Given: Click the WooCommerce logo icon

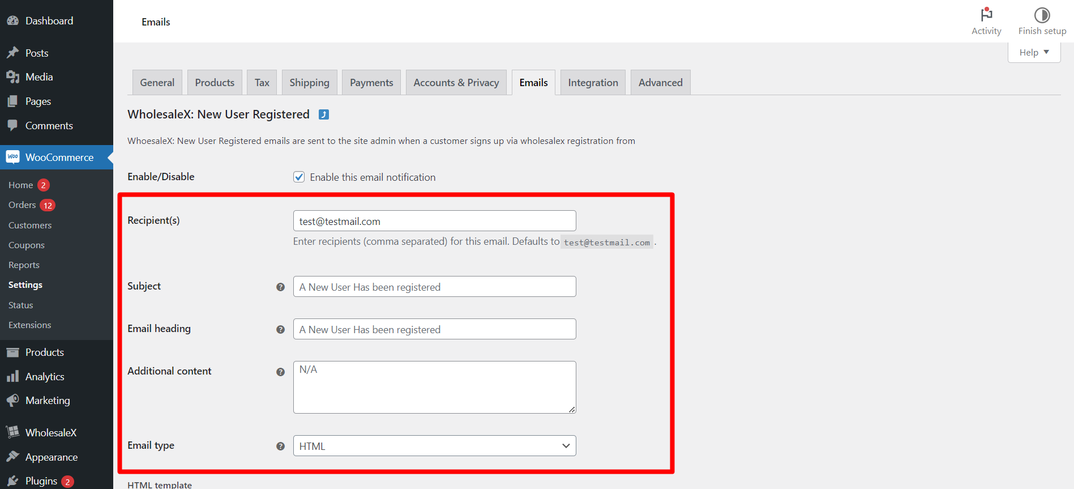Looking at the screenshot, I should 12,157.
